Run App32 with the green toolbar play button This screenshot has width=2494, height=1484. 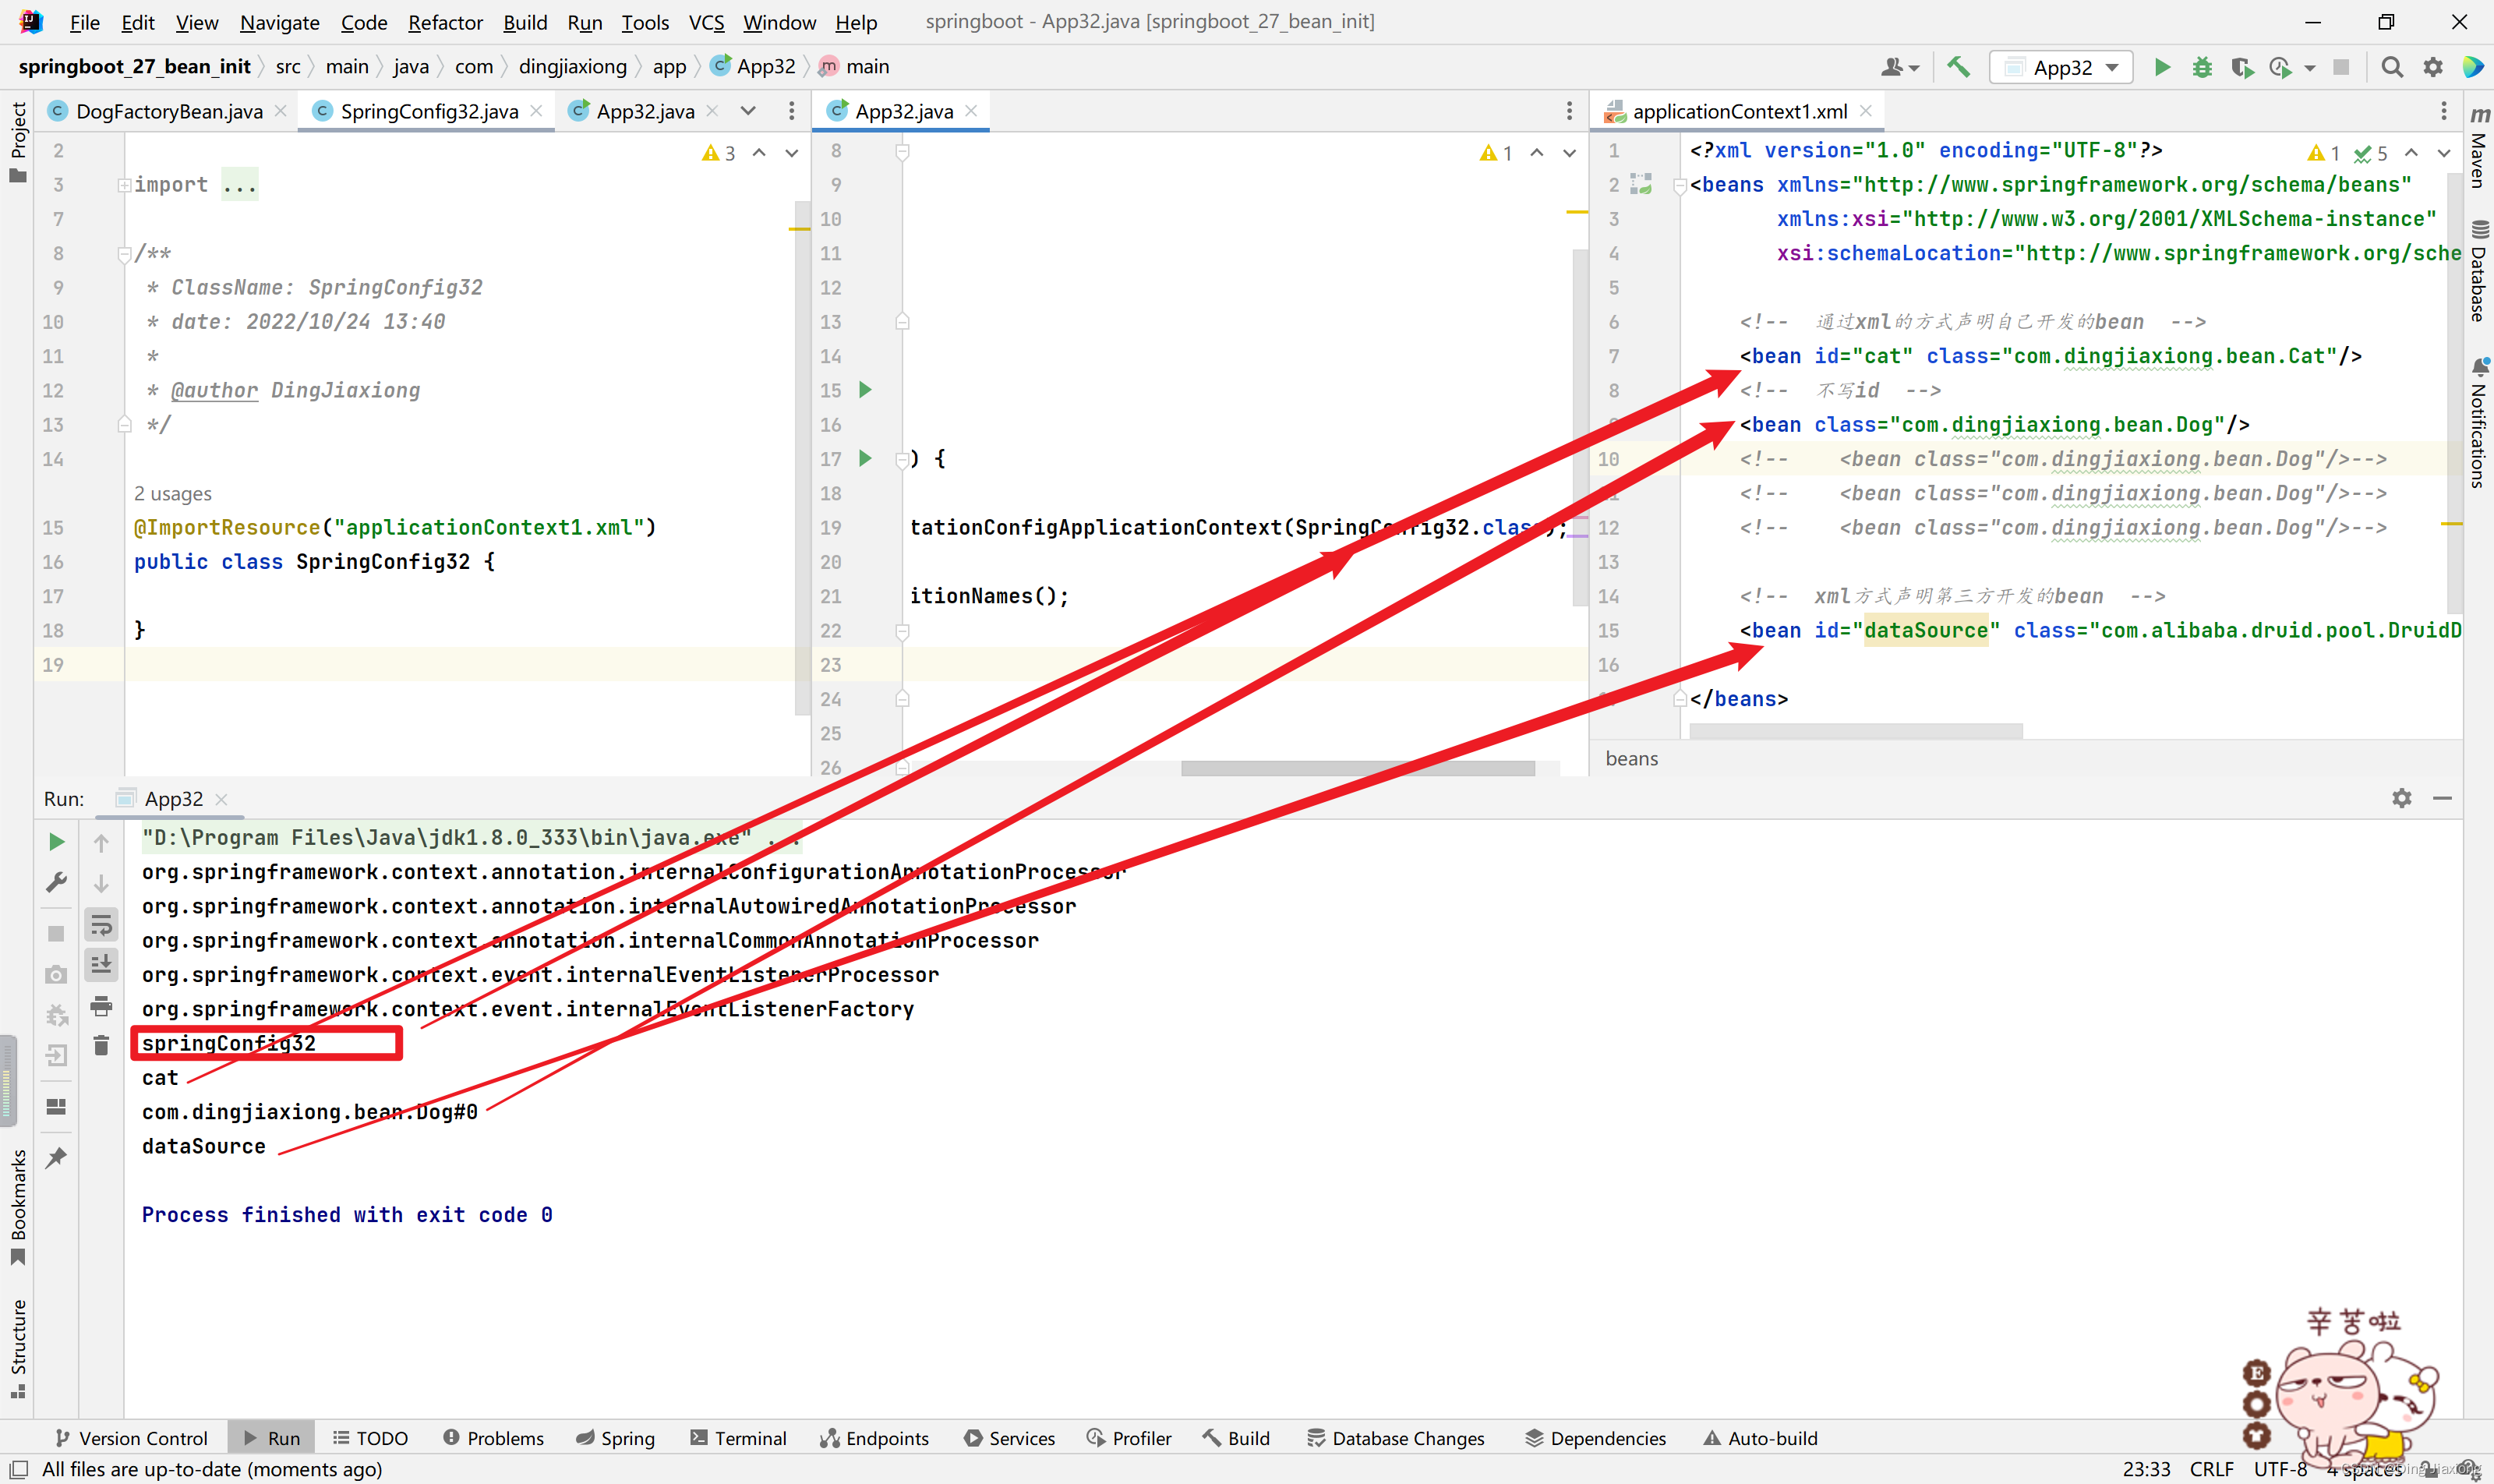pyautogui.click(x=2161, y=67)
